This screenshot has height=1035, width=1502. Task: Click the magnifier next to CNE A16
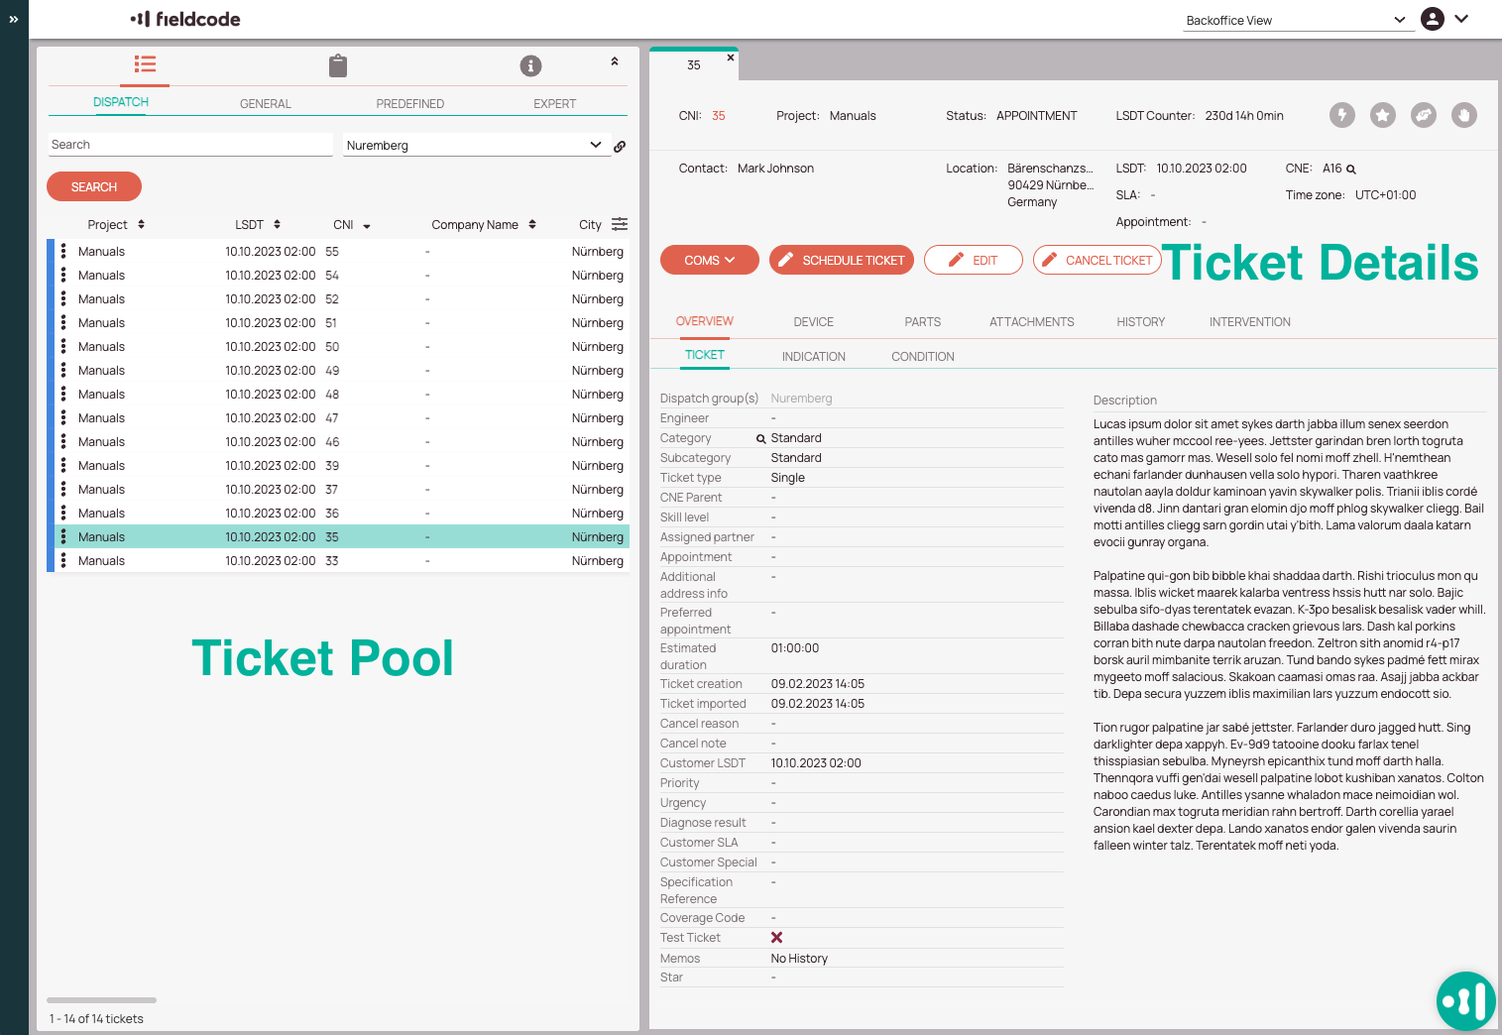[x=1351, y=169]
